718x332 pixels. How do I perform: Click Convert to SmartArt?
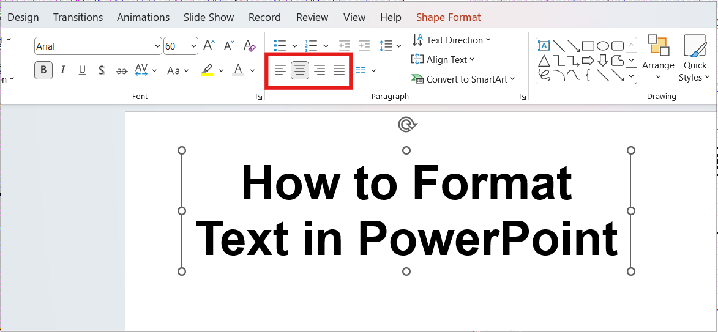coord(463,79)
